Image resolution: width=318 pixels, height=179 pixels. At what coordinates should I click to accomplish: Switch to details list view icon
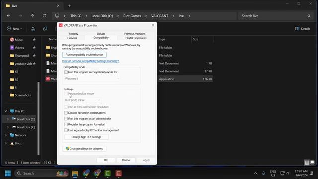(x=307, y=163)
